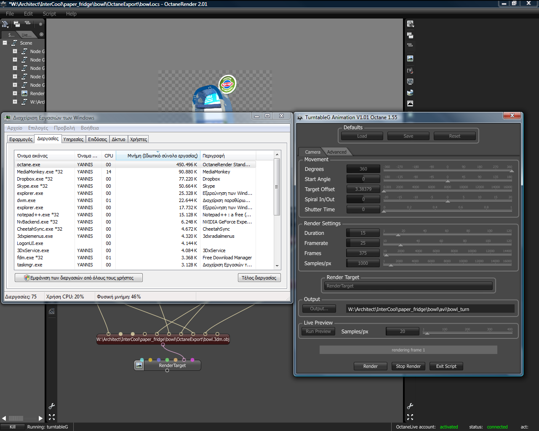Click the wrench icon at bottom of right pane

(x=410, y=406)
